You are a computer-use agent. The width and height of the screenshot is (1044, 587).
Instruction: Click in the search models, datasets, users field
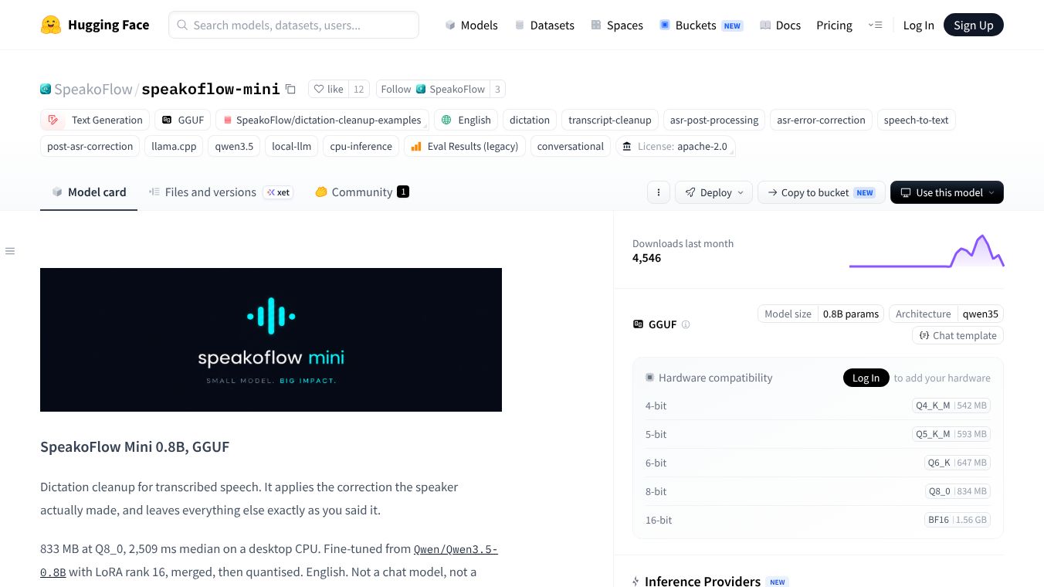pos(293,25)
